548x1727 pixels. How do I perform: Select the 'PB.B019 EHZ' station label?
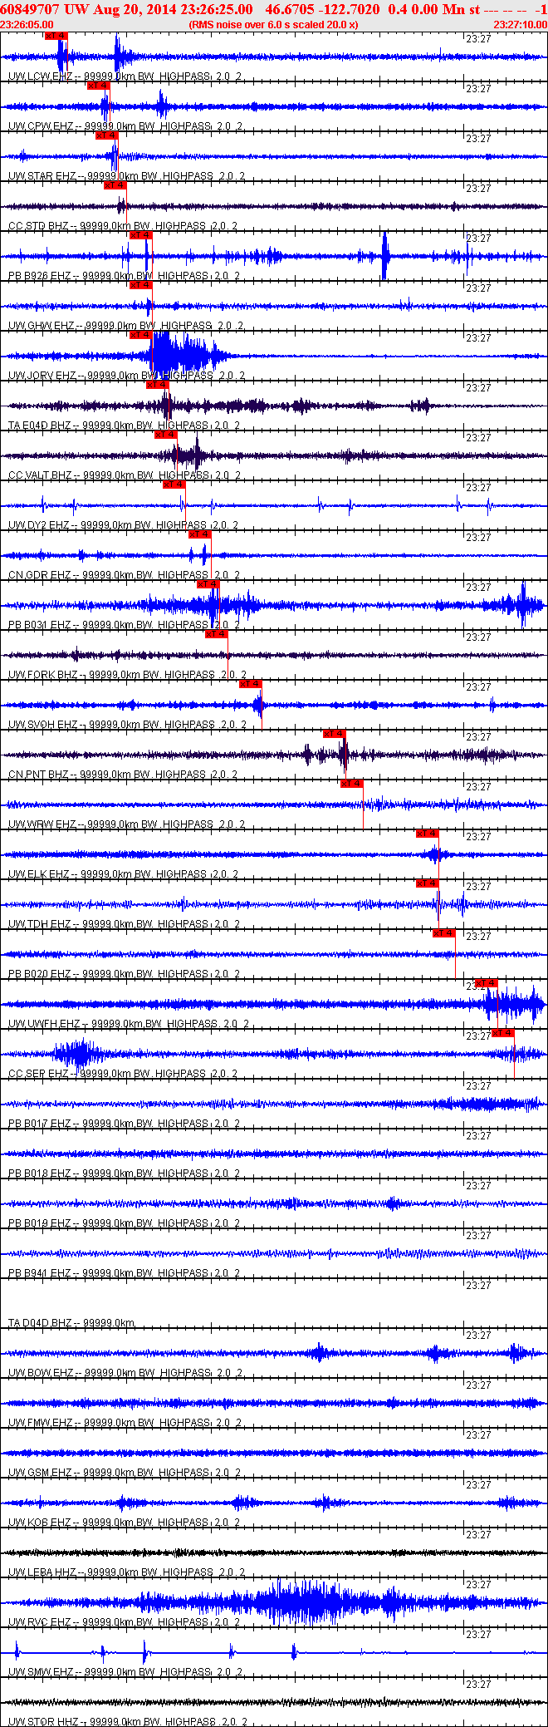40,1223
